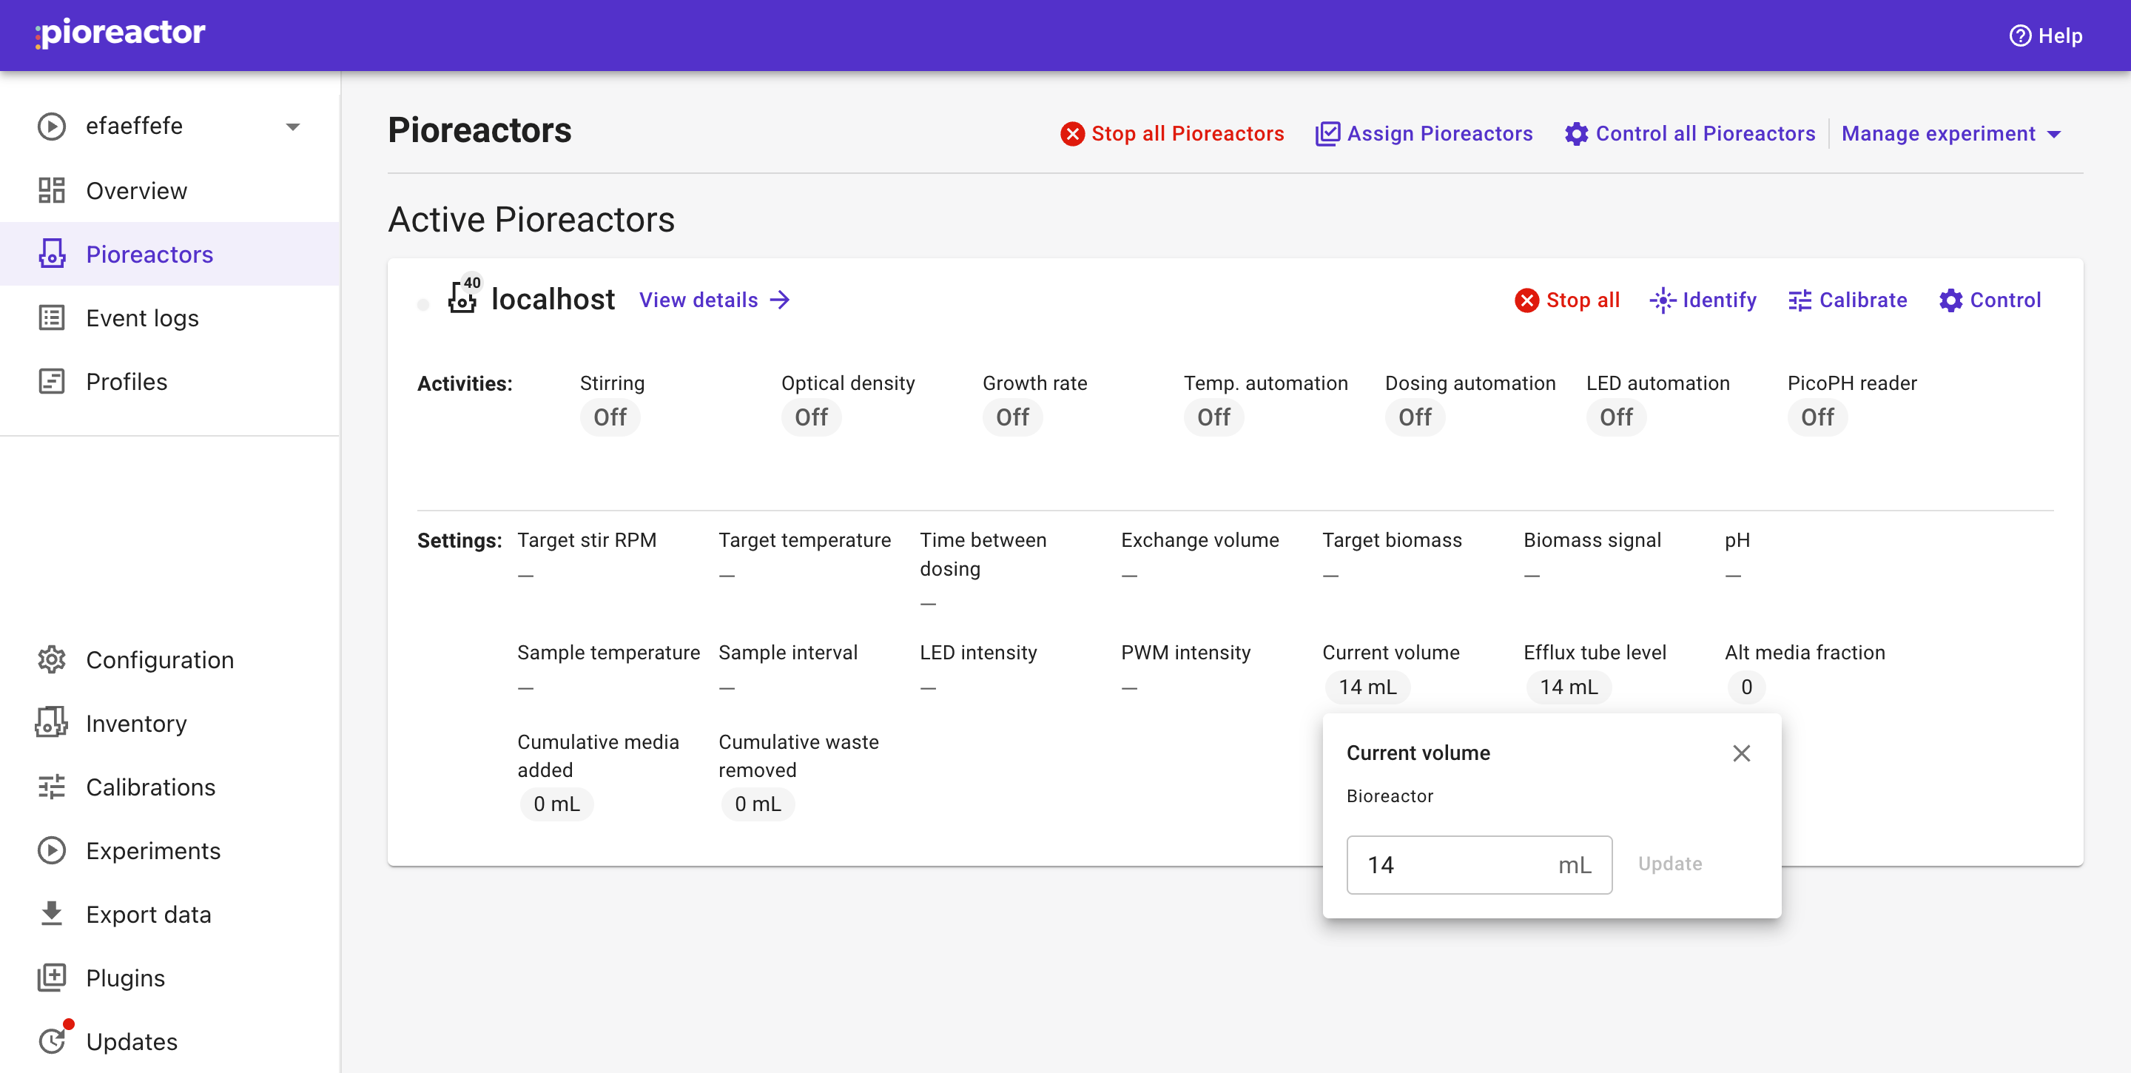Click the pioreactor logo

tap(121, 34)
